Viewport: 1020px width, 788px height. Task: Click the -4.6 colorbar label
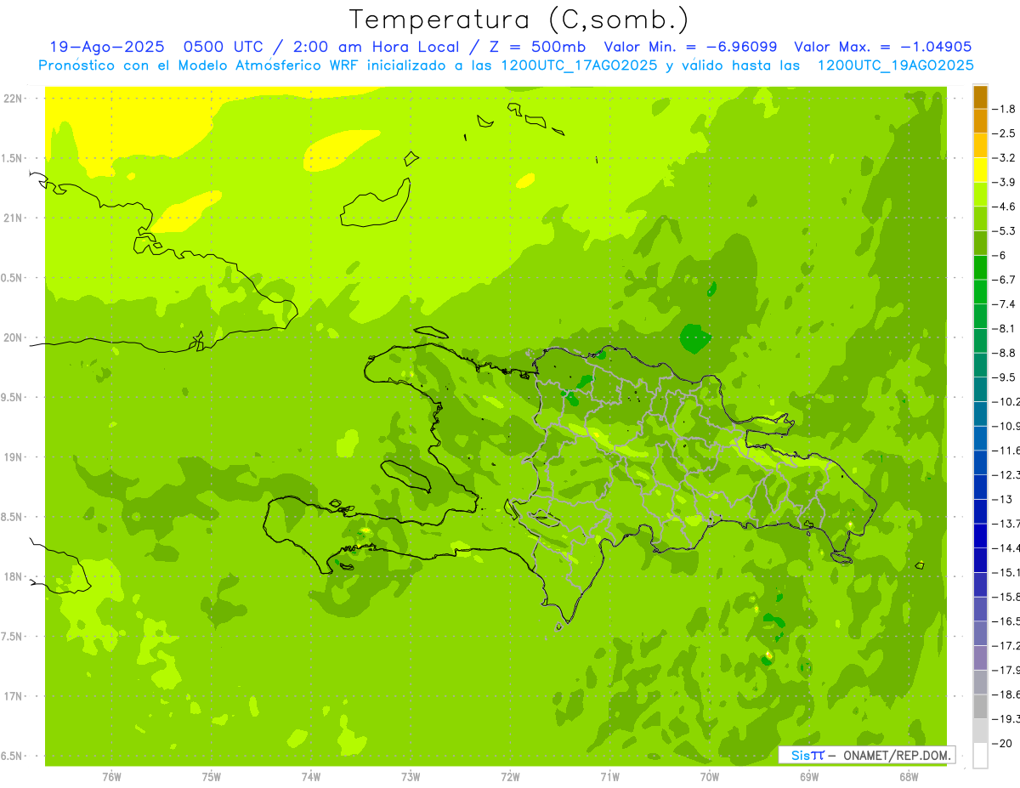(1004, 207)
